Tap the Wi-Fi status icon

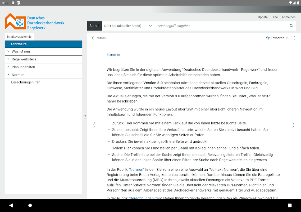point(290,3)
